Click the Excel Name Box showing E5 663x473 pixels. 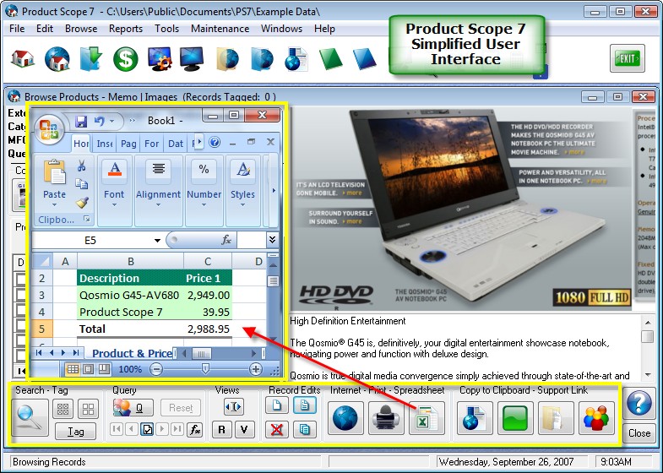[x=90, y=241]
